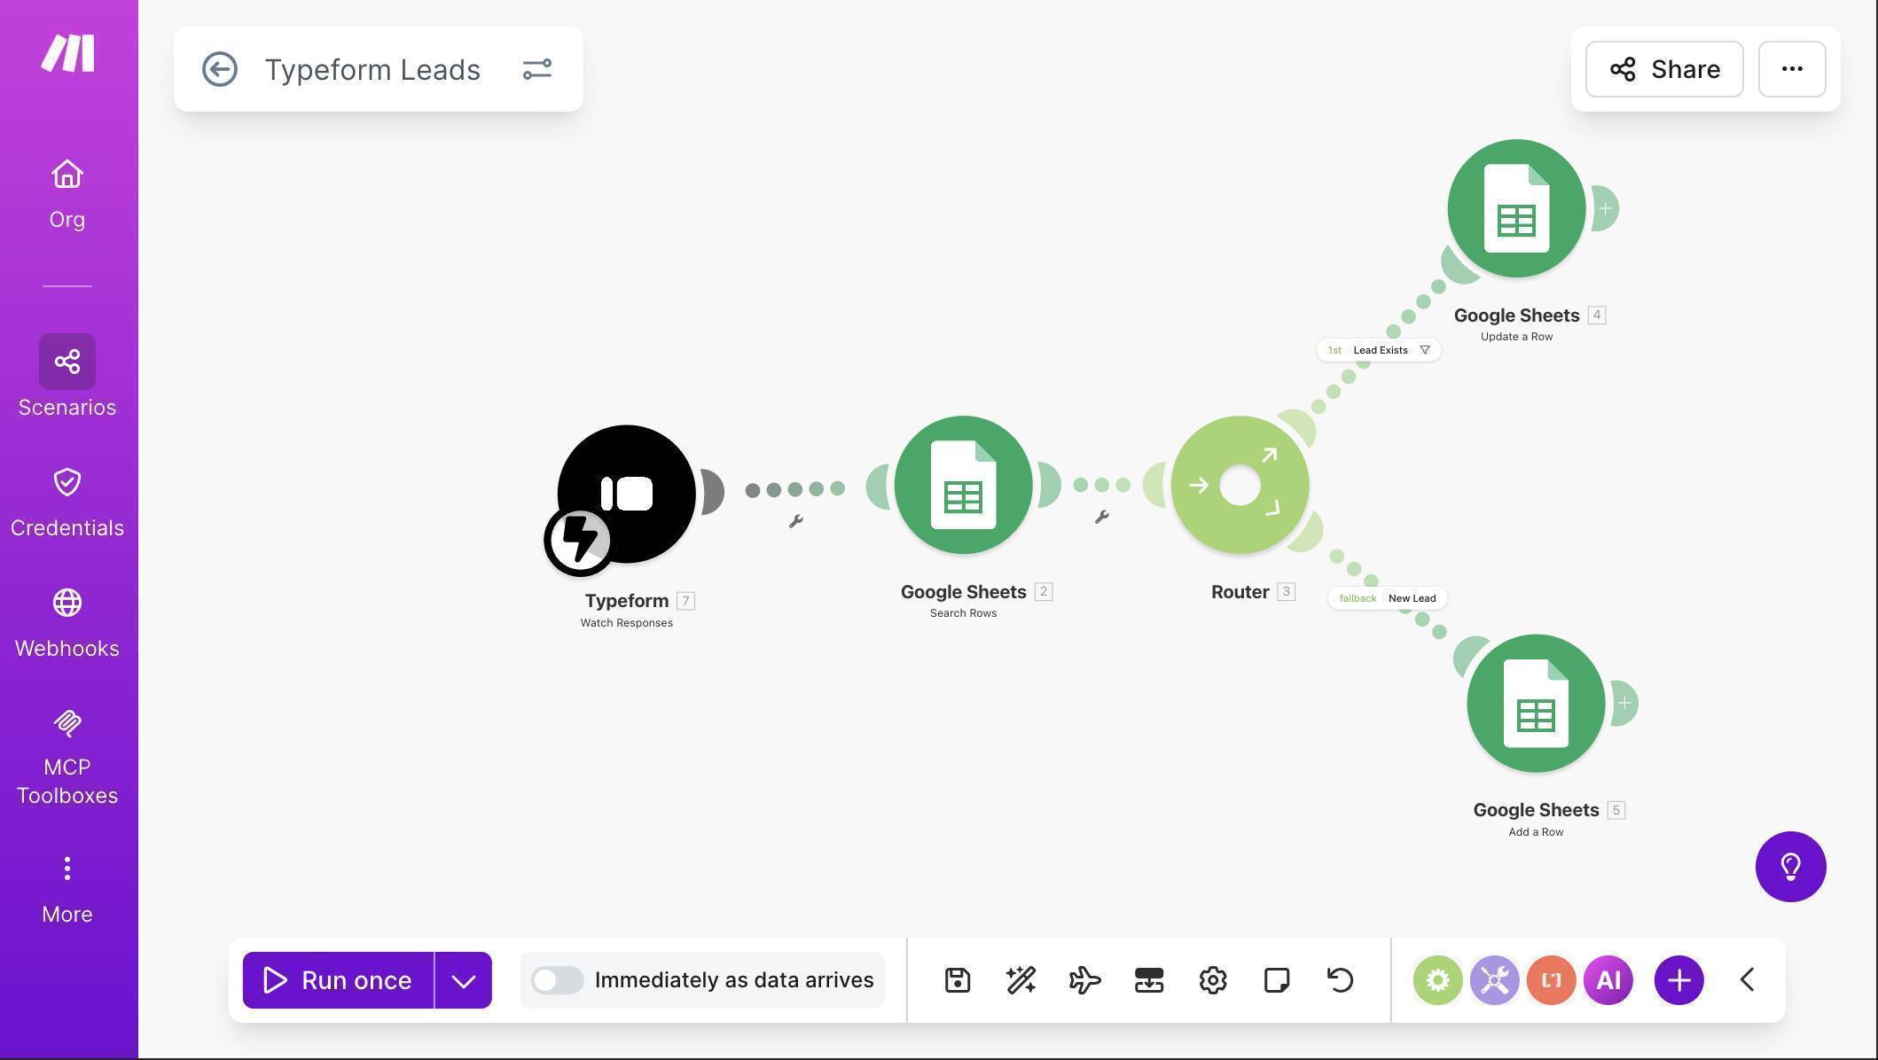Open scenario settings via the gear icon
1878x1060 pixels.
(1212, 980)
